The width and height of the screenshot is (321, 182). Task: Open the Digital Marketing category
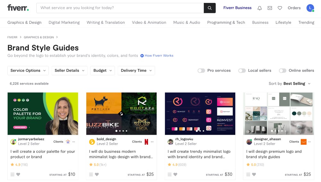(64, 23)
